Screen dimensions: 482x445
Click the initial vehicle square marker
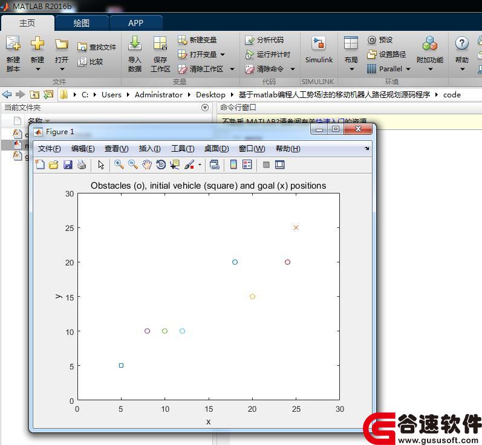point(121,365)
